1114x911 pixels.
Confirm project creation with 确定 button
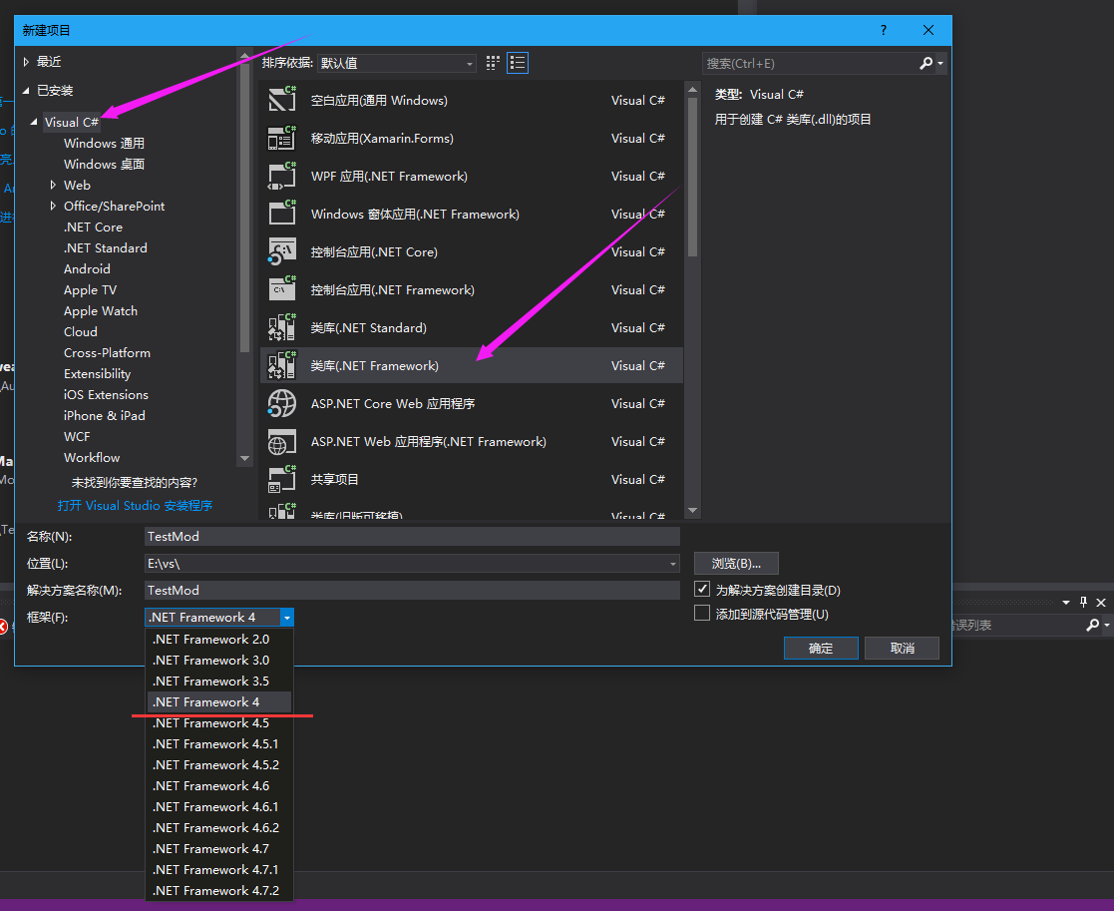820,648
